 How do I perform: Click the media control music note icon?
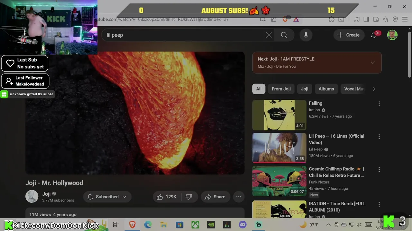357,20
